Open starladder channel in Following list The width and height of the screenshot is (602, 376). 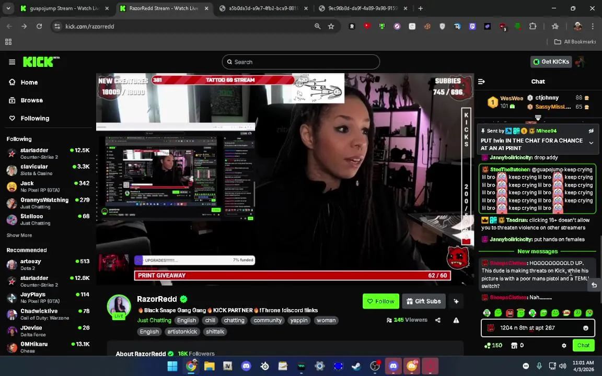48,153
